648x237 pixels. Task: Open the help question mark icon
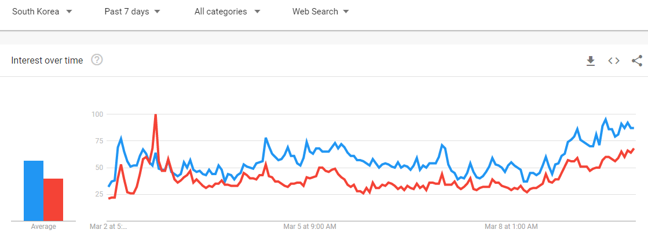click(97, 60)
